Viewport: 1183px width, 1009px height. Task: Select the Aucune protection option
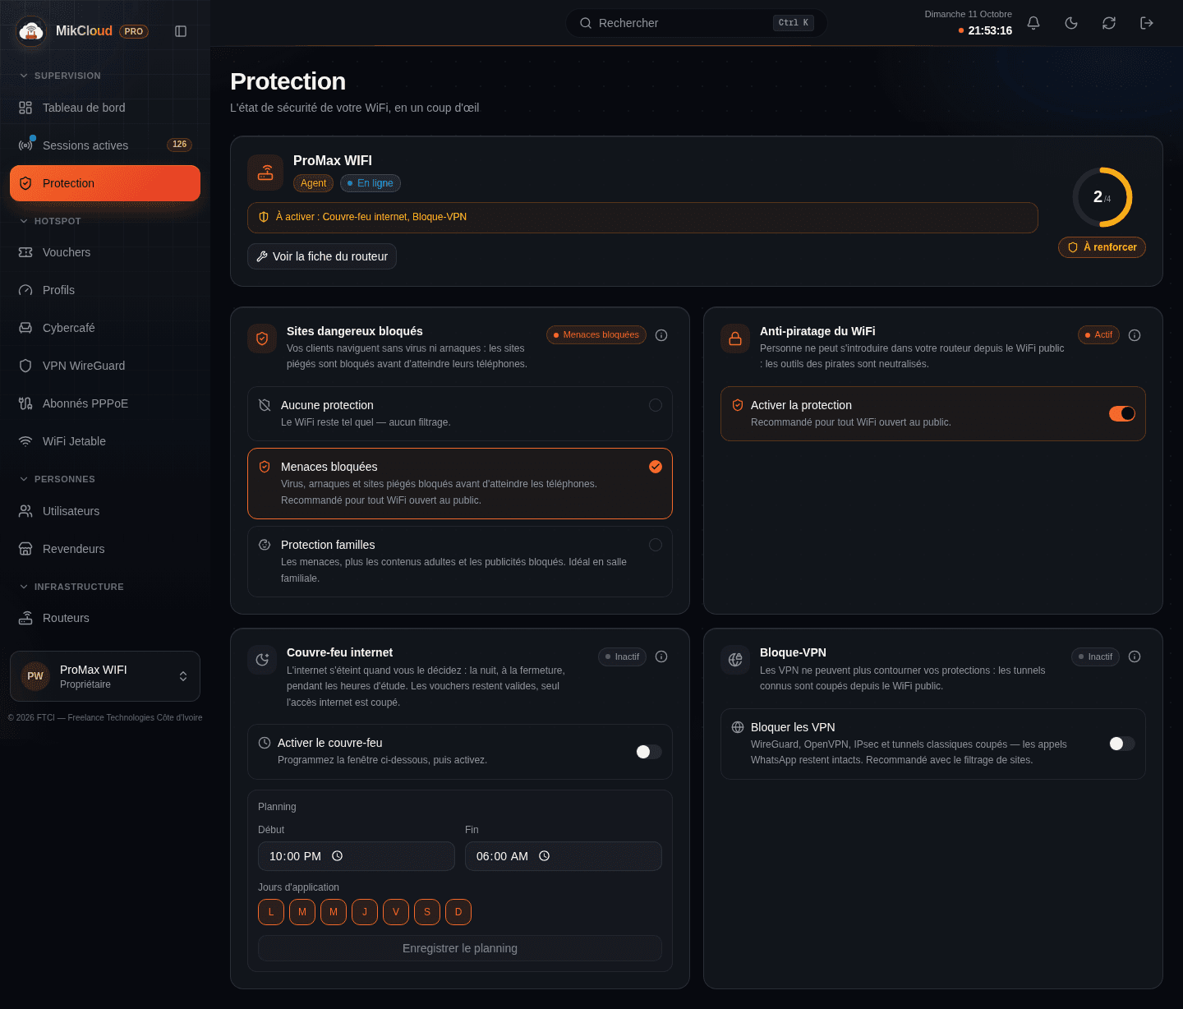[460, 413]
